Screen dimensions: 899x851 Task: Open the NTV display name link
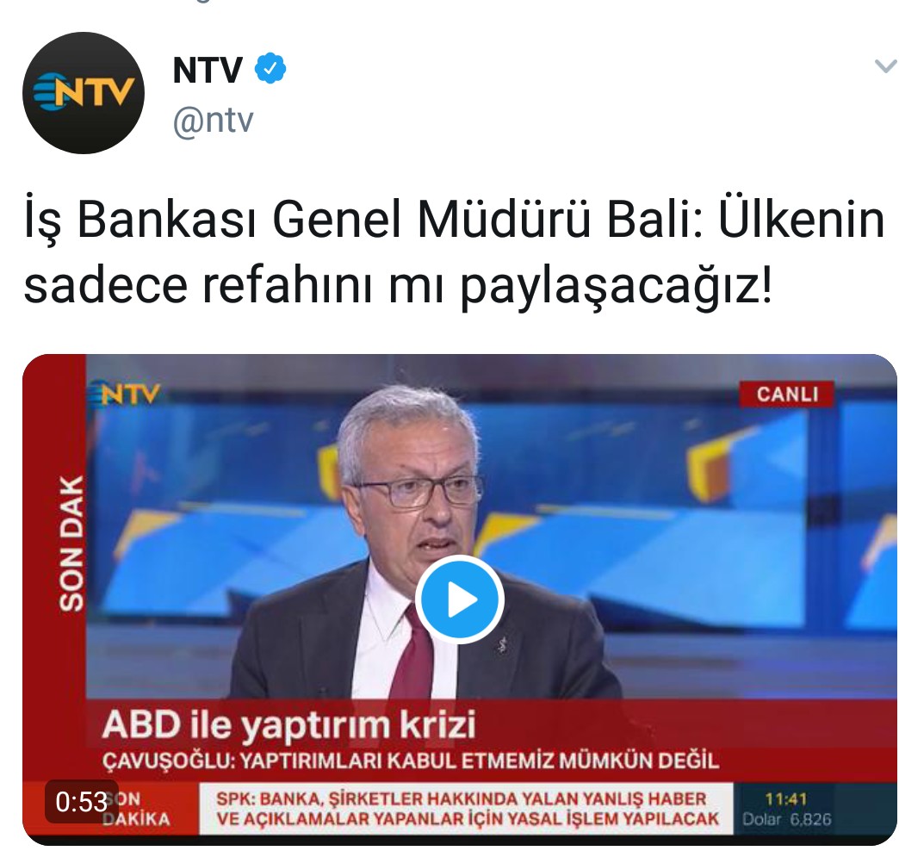[x=208, y=70]
